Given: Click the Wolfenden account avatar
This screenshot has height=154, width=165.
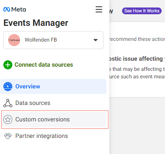Looking at the screenshot, I should [14, 40].
